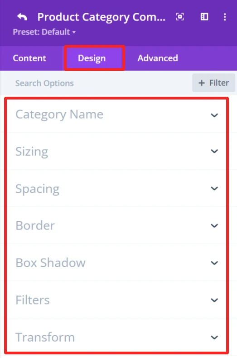This screenshot has height=358, width=237.
Task: Expand the Box Shadow section
Action: [116, 263]
